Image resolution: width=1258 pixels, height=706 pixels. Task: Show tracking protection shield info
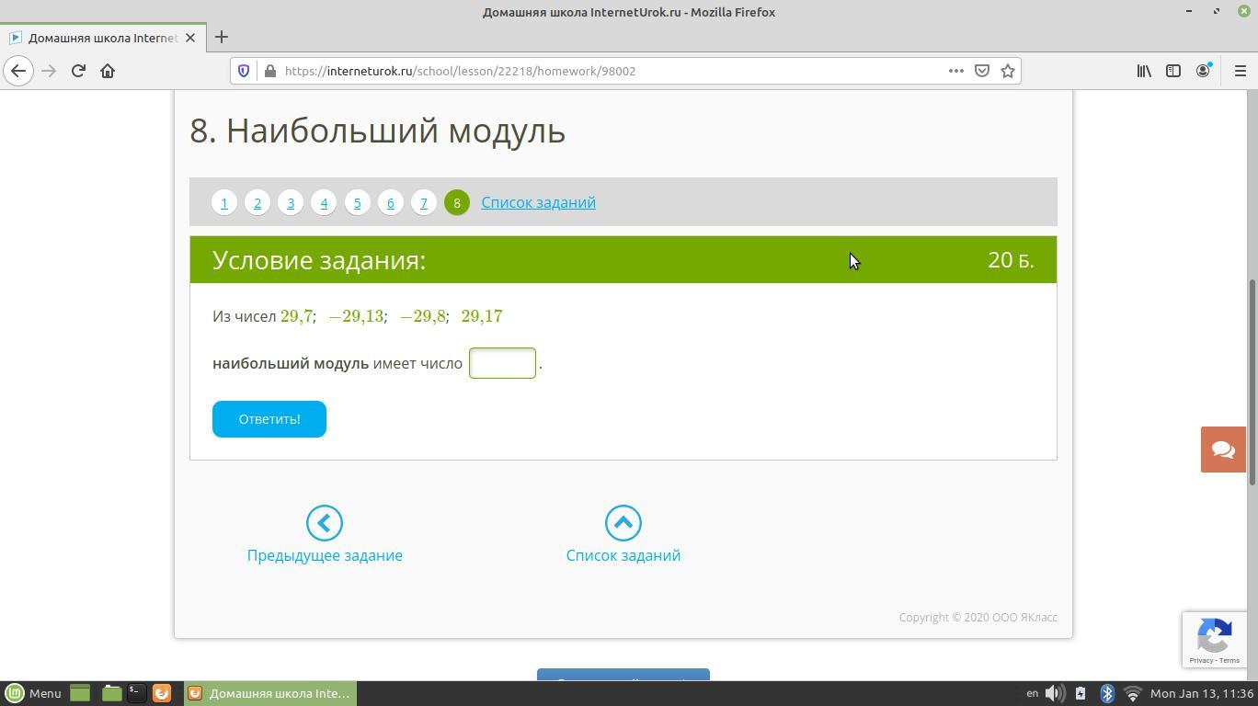pyautogui.click(x=244, y=71)
